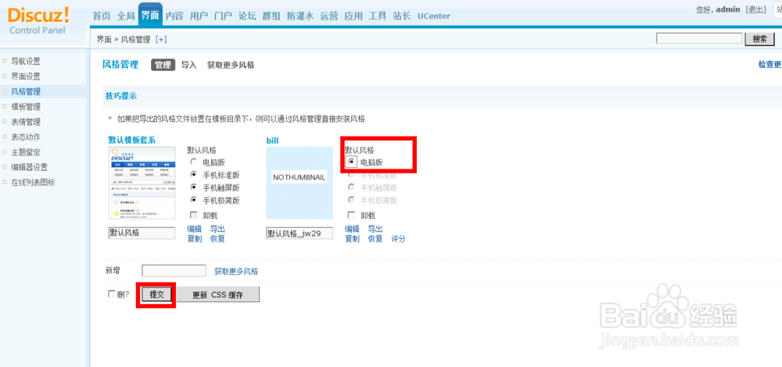Click 恢复 link under 默认模板套系
This screenshot has height=367, width=782.
pyautogui.click(x=217, y=238)
